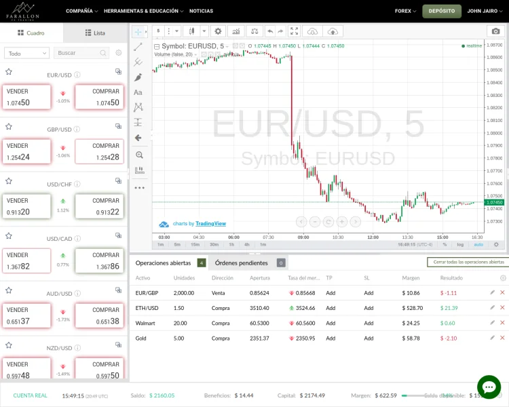Click the back arrow chart tool

click(x=138, y=138)
